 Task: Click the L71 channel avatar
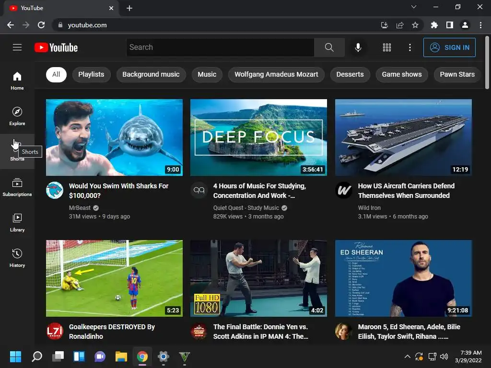pos(55,331)
